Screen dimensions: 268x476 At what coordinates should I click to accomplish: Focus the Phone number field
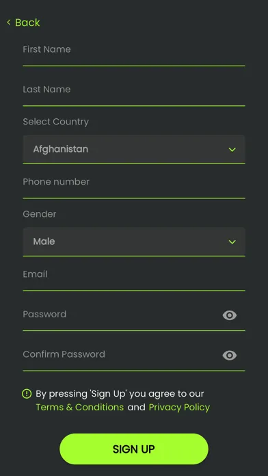134,187
